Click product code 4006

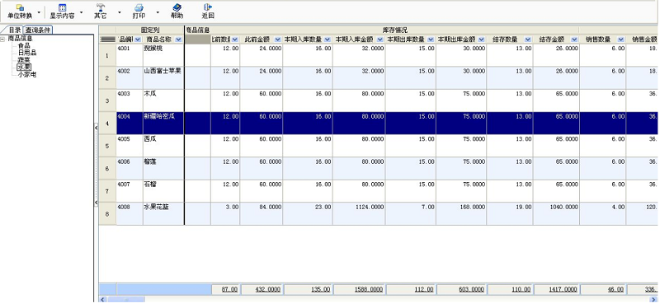point(123,161)
